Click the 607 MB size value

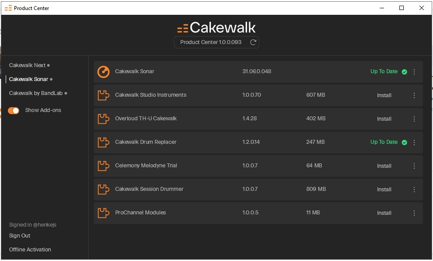pos(316,95)
